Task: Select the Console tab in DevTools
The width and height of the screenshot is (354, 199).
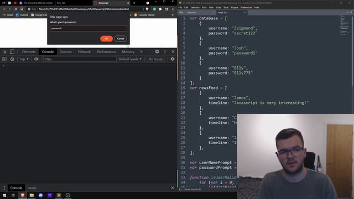Action: pos(48,51)
